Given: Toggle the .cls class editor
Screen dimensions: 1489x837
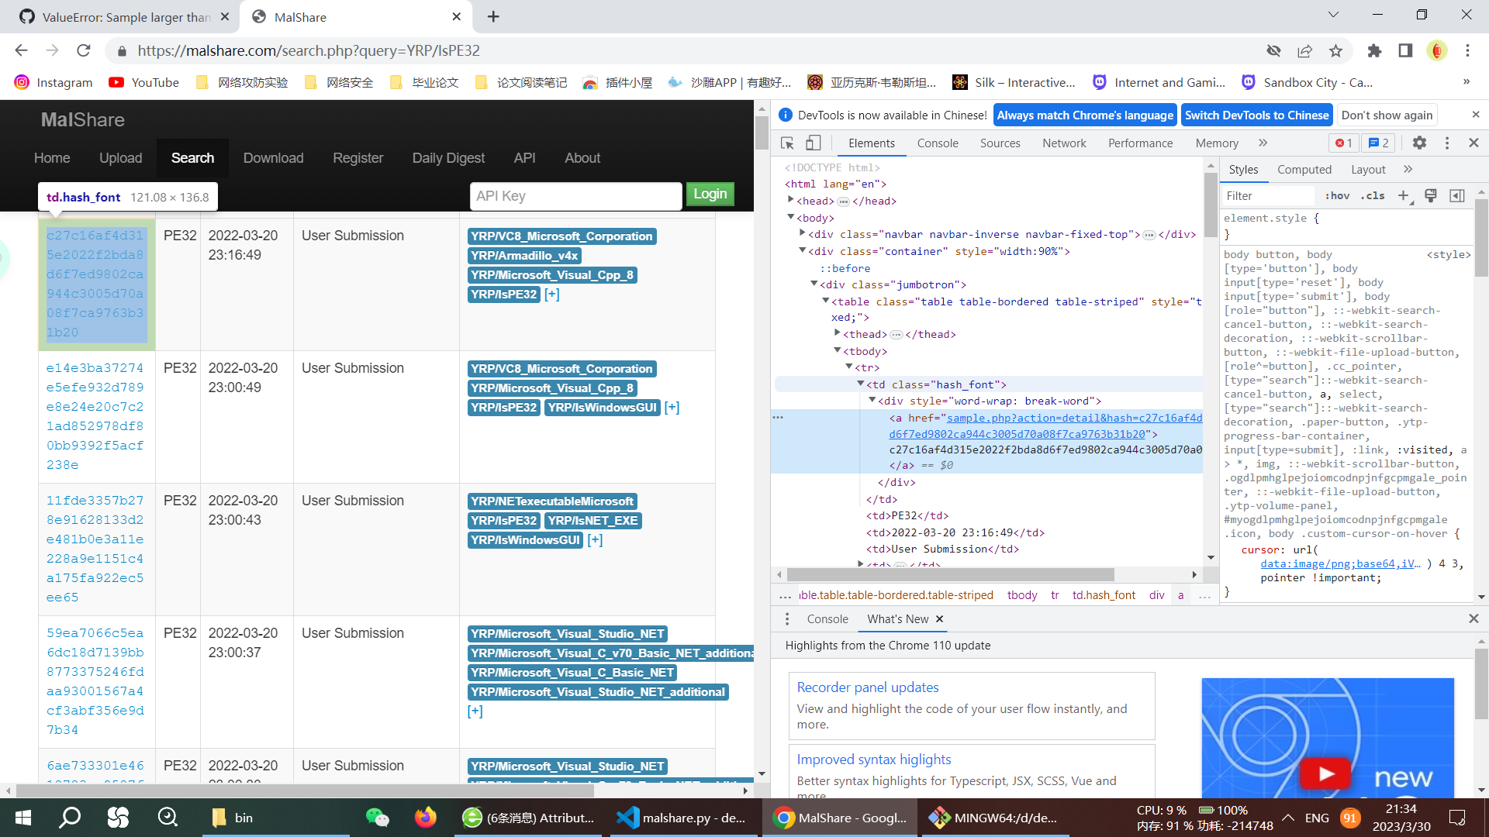Looking at the screenshot, I should [1373, 195].
